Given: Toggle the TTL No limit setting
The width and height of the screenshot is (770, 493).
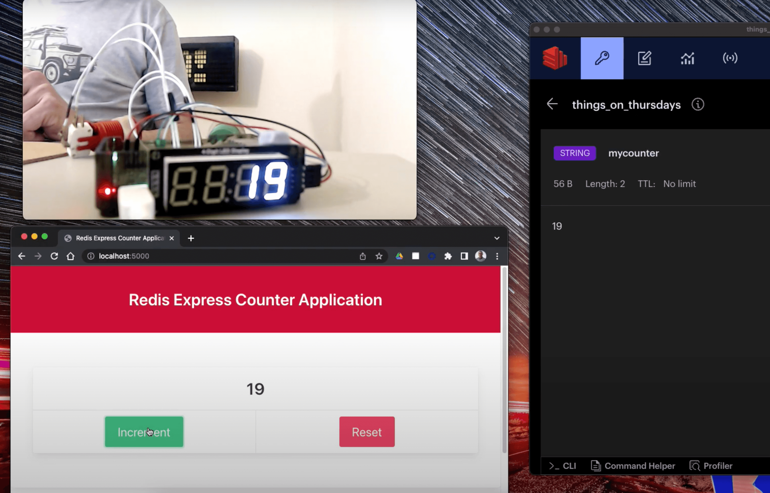Looking at the screenshot, I should (x=680, y=183).
